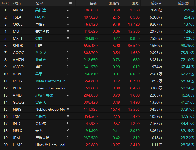This screenshot has height=150, width=196.
Task: Click the 博通 stock name
Action: pyautogui.click(x=39, y=67)
